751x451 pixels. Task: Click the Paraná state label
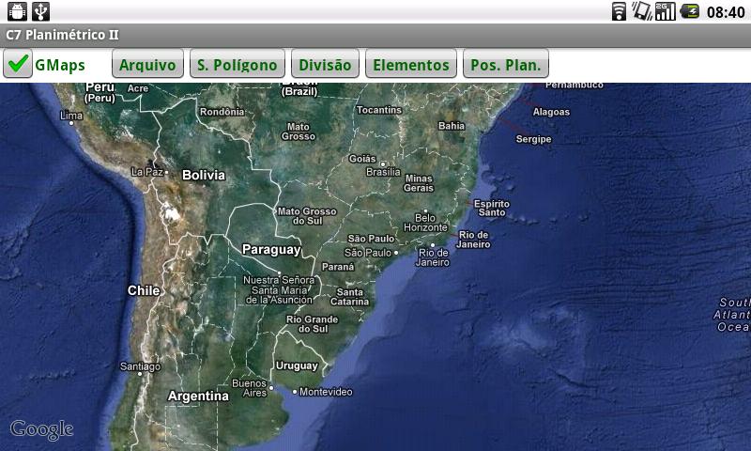coord(338,267)
